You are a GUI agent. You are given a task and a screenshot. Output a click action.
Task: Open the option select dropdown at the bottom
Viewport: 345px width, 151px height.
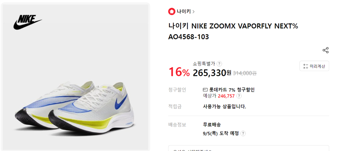click(x=249, y=148)
